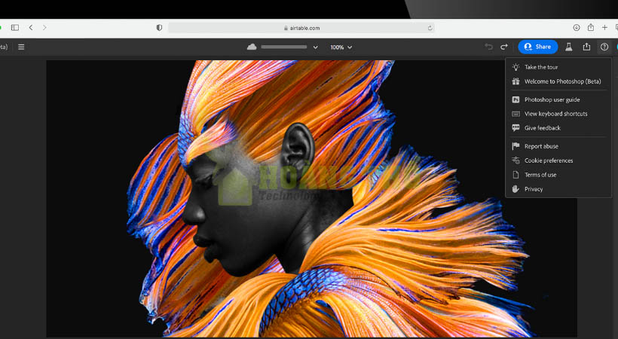Select the Privacy menu entry
Viewport: 618px width, 339px height.
558,189
